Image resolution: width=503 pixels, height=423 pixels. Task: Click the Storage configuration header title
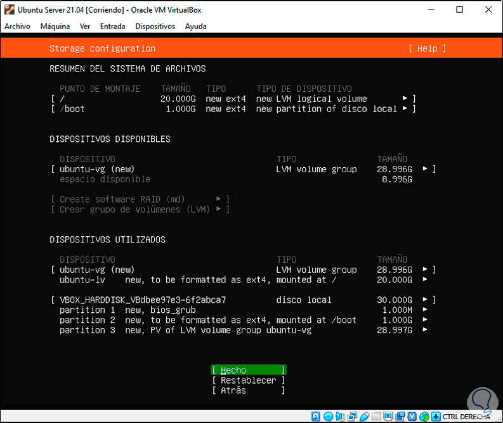pos(102,48)
